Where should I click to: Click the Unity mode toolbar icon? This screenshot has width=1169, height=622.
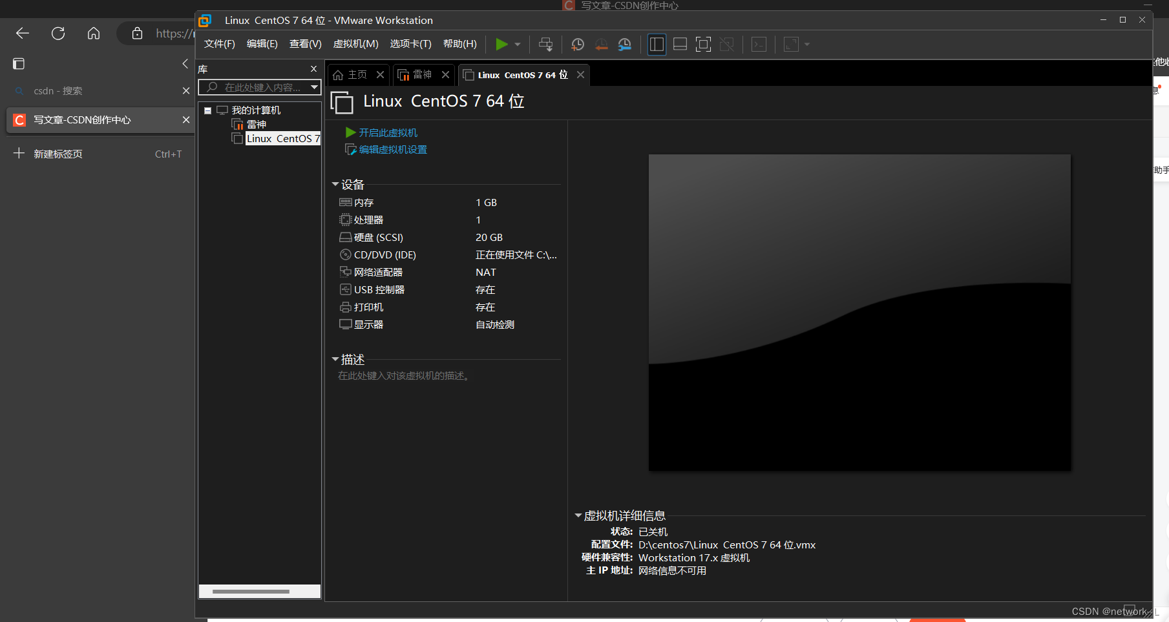click(x=726, y=44)
